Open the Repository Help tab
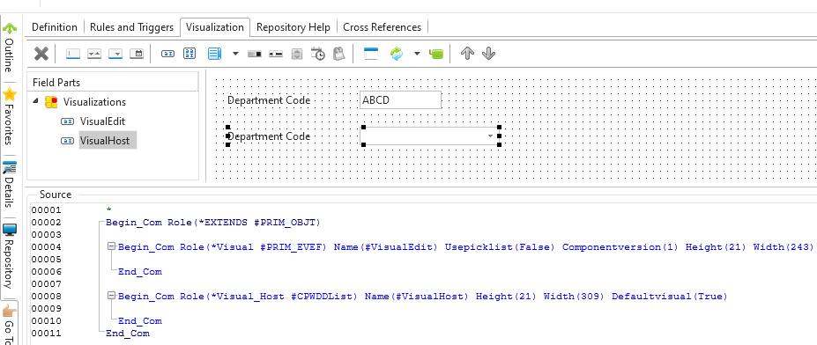Viewport: 817px width, 345px height. tap(293, 27)
